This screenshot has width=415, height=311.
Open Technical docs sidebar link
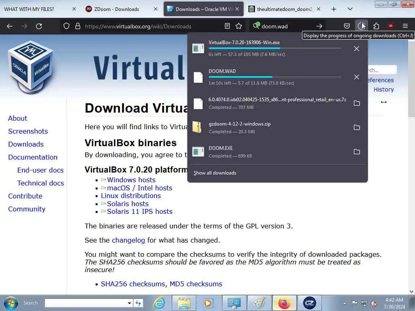click(x=41, y=183)
